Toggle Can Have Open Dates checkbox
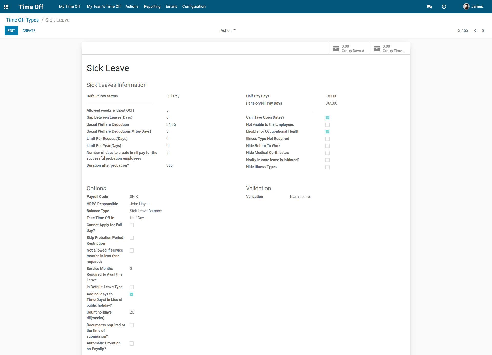This screenshot has height=355, width=492. pos(327,118)
